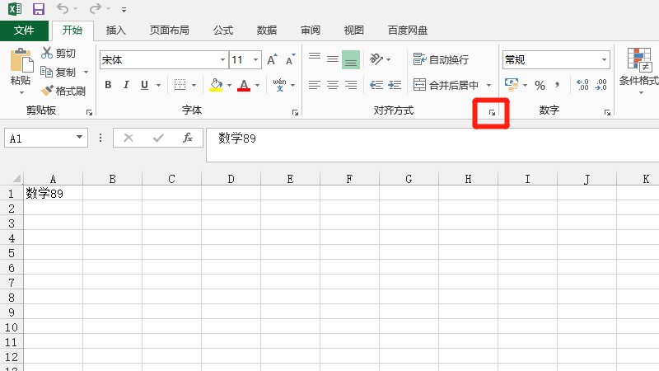Click the Save icon in quick access toolbar
Viewport: 659px width, 371px height.
click(39, 9)
